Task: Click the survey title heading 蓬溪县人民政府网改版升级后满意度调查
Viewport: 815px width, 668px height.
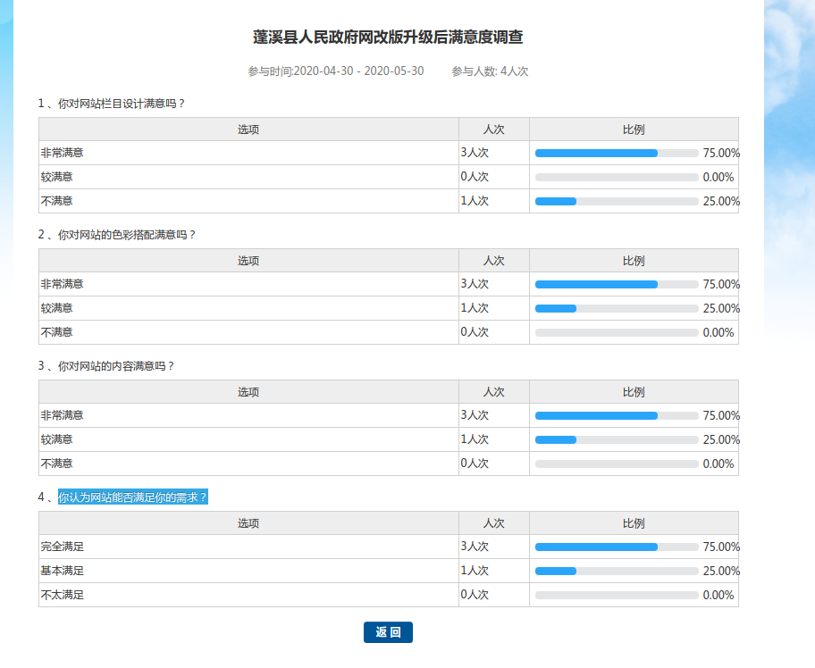Action: coord(388,38)
